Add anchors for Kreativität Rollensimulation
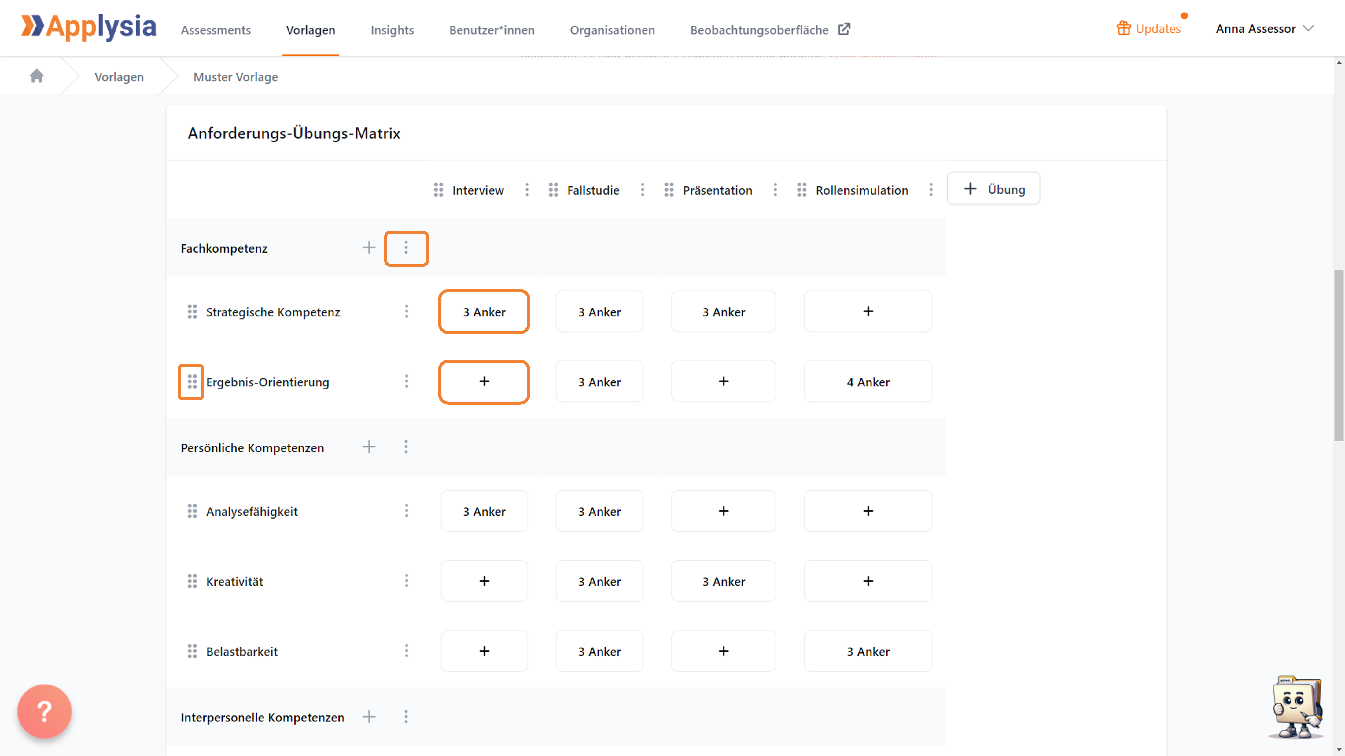The image size is (1345, 756). [868, 581]
